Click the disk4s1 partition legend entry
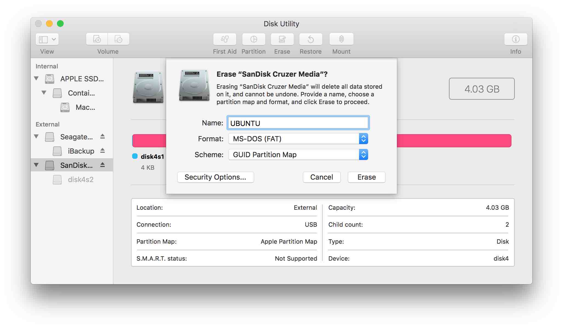Image resolution: width=563 pixels, height=328 pixels. [x=148, y=157]
